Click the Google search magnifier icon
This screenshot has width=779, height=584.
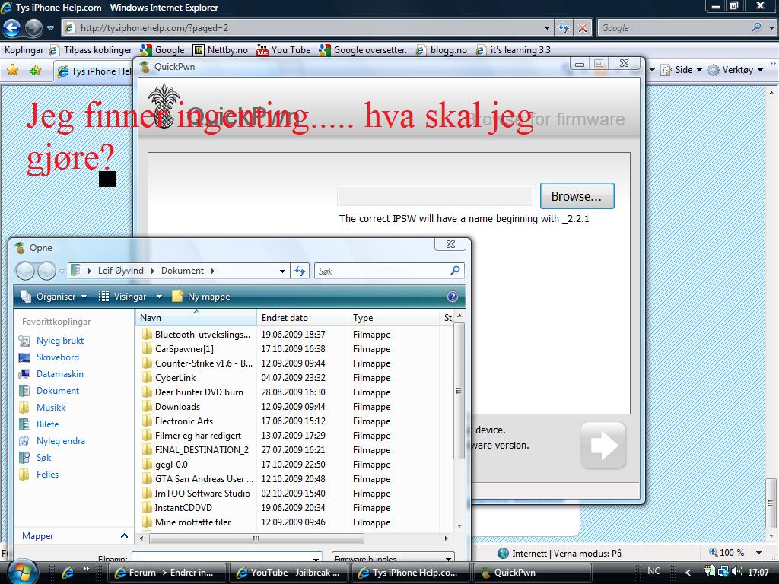click(x=757, y=28)
